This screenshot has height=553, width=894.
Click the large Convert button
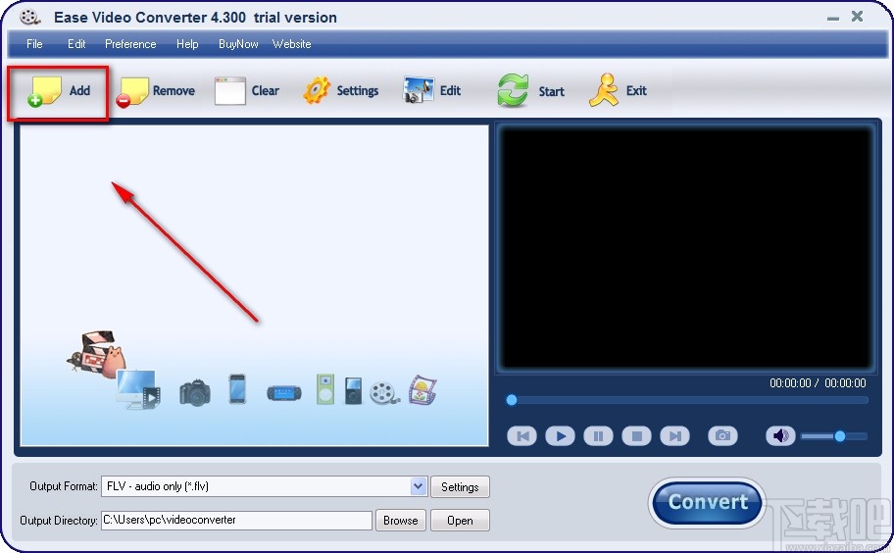click(707, 502)
